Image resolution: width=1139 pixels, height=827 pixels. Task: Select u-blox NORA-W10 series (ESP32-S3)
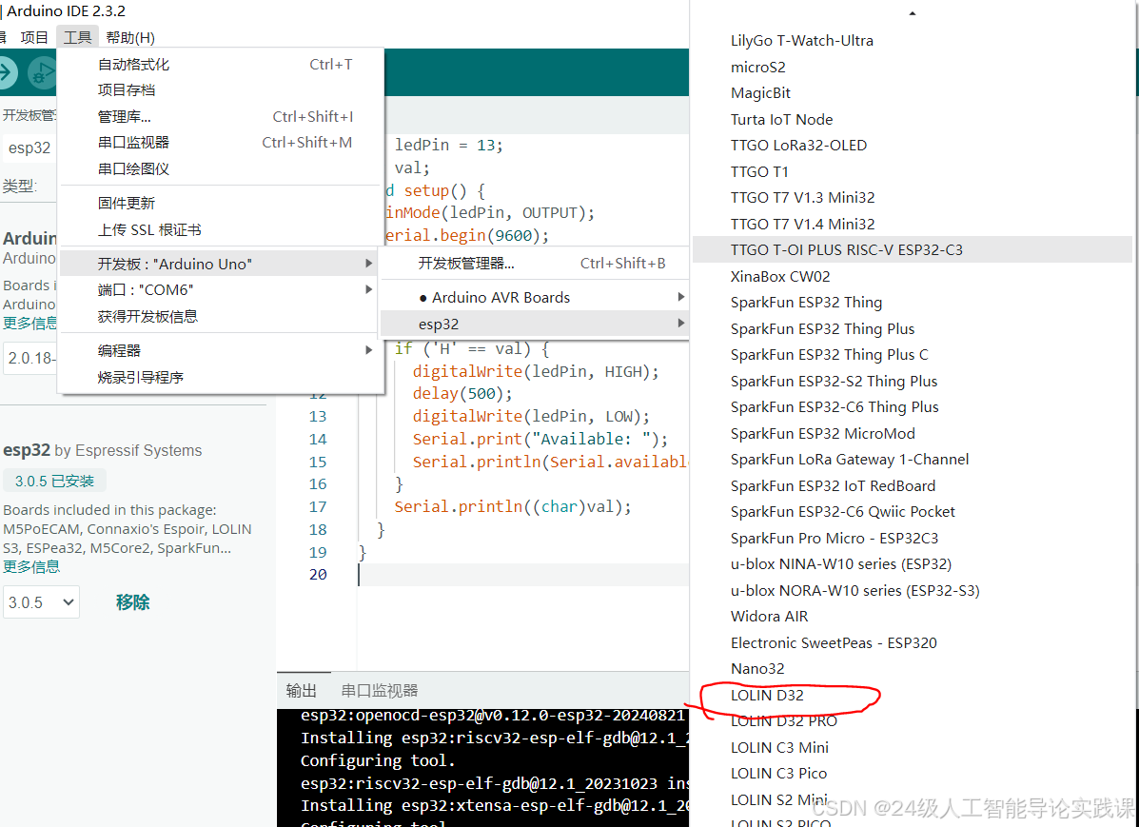point(912,590)
